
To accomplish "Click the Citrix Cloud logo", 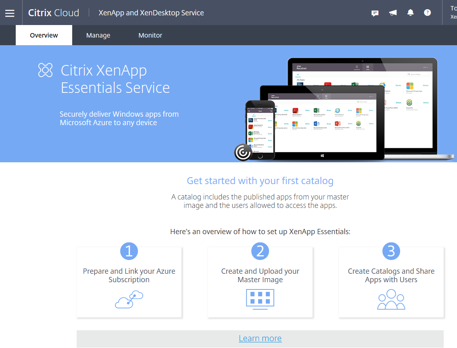I will pos(53,13).
